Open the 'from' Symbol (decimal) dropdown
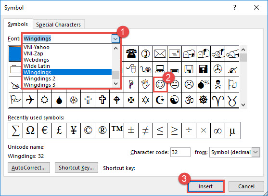The width and height of the screenshot is (268, 196). pos(255,152)
